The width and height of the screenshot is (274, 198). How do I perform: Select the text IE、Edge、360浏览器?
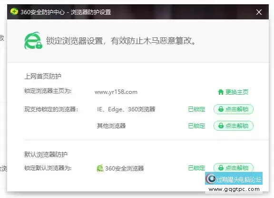(126, 109)
